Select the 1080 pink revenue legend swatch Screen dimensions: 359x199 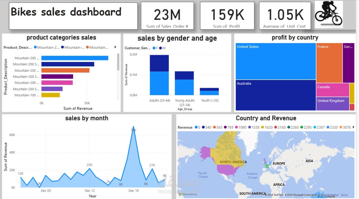pyautogui.click(x=237, y=127)
